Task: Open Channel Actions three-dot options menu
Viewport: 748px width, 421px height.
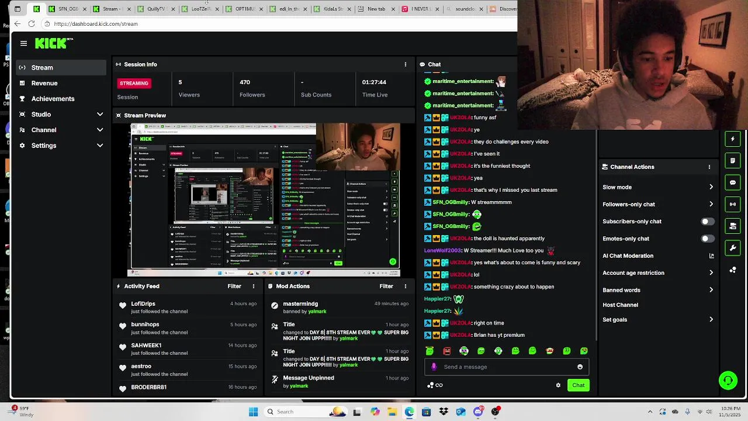Action: click(x=709, y=167)
